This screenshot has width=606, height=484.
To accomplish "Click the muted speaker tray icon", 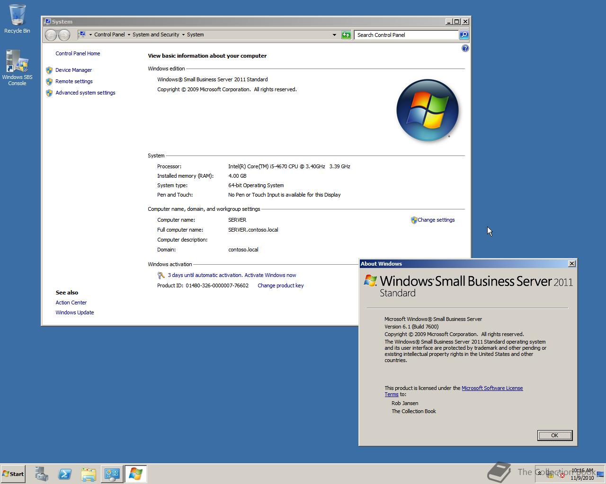I will coord(561,475).
